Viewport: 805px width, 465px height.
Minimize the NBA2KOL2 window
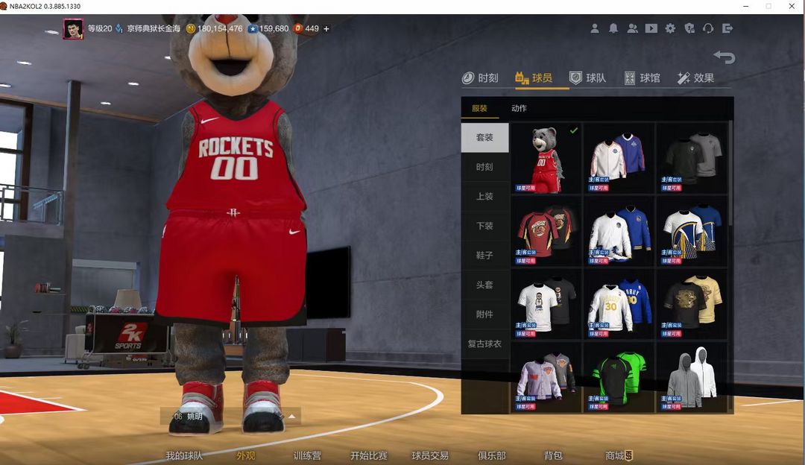pyautogui.click(x=746, y=6)
